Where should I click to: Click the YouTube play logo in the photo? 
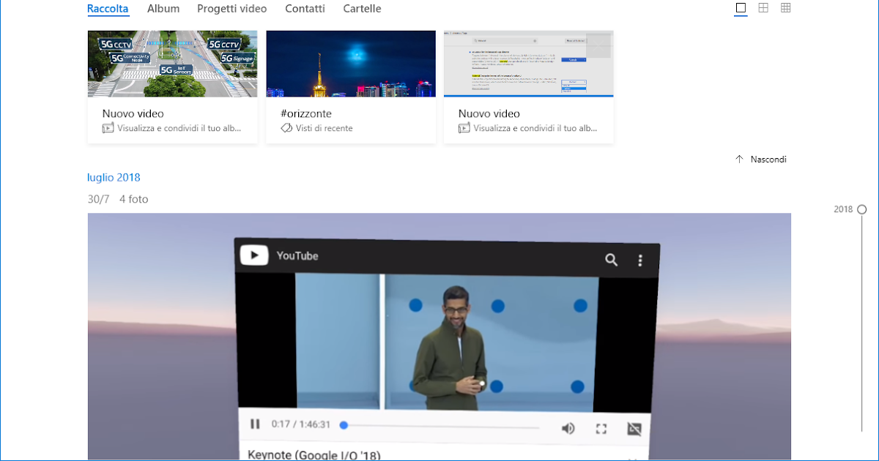pos(253,255)
